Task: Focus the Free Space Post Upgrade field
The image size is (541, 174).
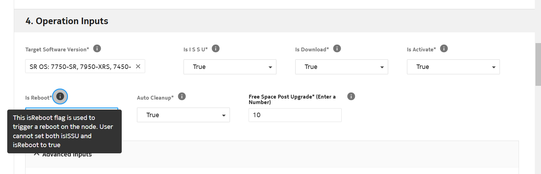Action: (x=295, y=115)
